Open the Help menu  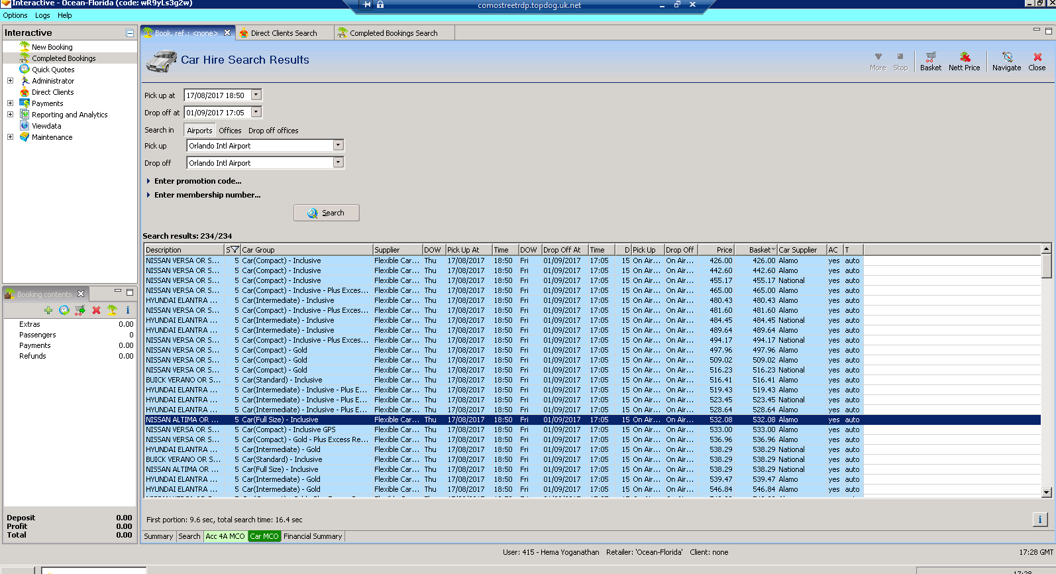click(x=64, y=15)
